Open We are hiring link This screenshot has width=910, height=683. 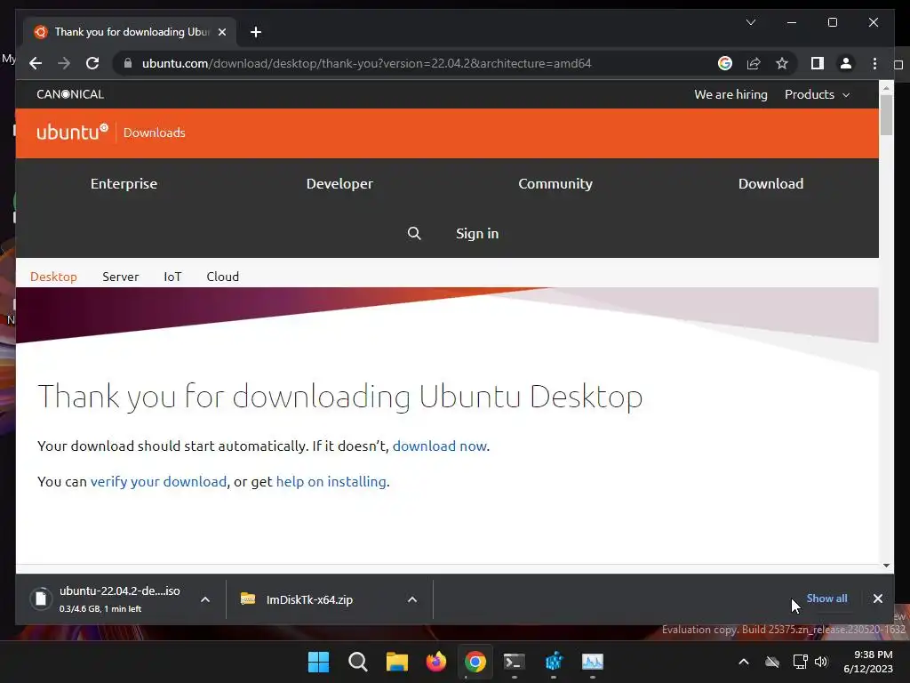(730, 94)
